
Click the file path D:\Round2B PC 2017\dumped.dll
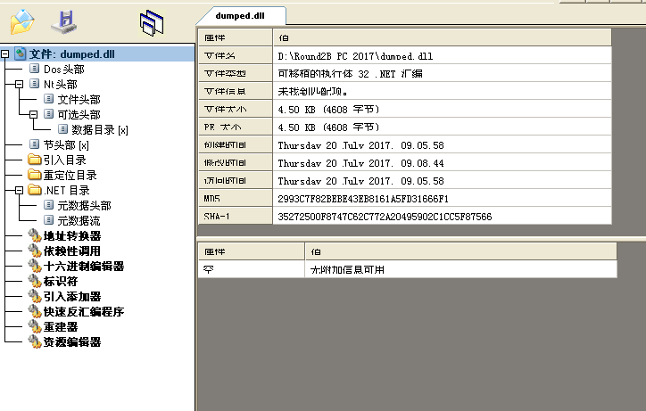(x=355, y=56)
